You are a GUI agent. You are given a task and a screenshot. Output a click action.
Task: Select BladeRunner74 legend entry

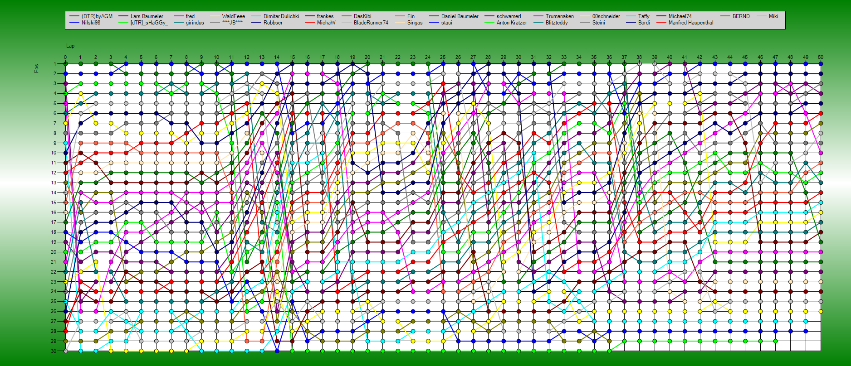click(x=371, y=23)
